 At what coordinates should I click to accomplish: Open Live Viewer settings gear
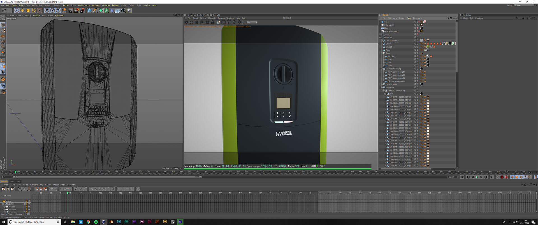[x=207, y=22]
